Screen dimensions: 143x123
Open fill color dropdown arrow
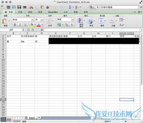pyautogui.click(x=35, y=25)
